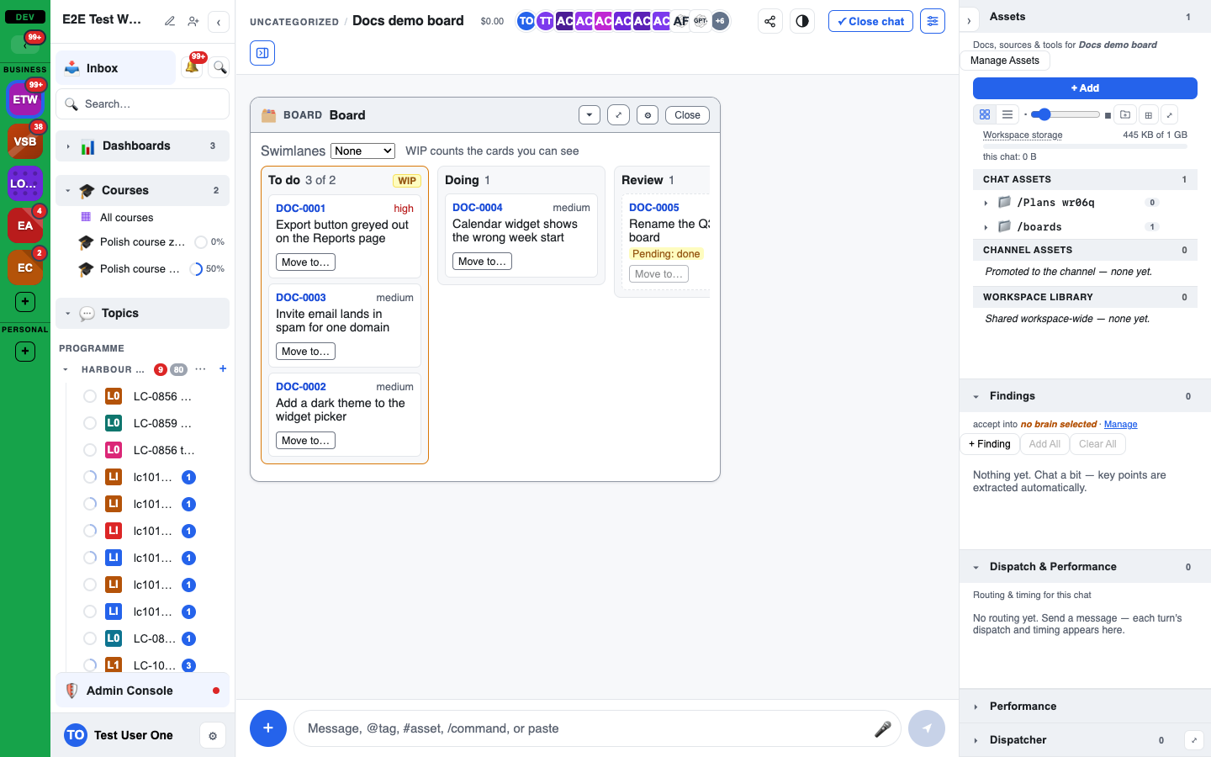This screenshot has width=1211, height=757.
Task: Click the Close chat button
Action: click(x=870, y=21)
